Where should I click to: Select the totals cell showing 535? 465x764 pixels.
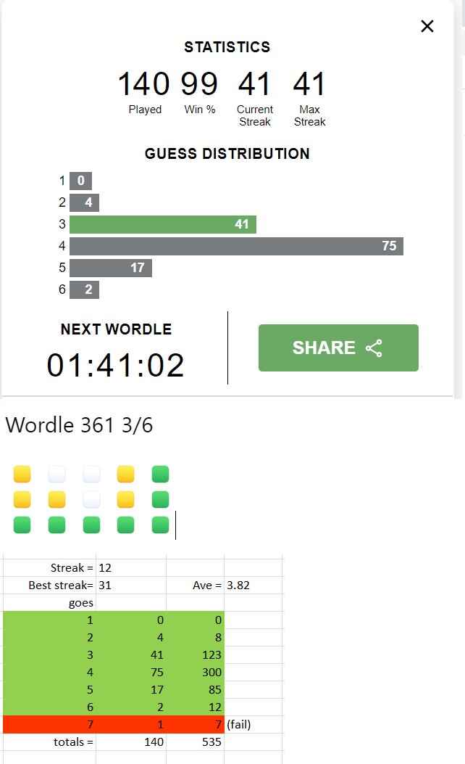tap(195, 742)
